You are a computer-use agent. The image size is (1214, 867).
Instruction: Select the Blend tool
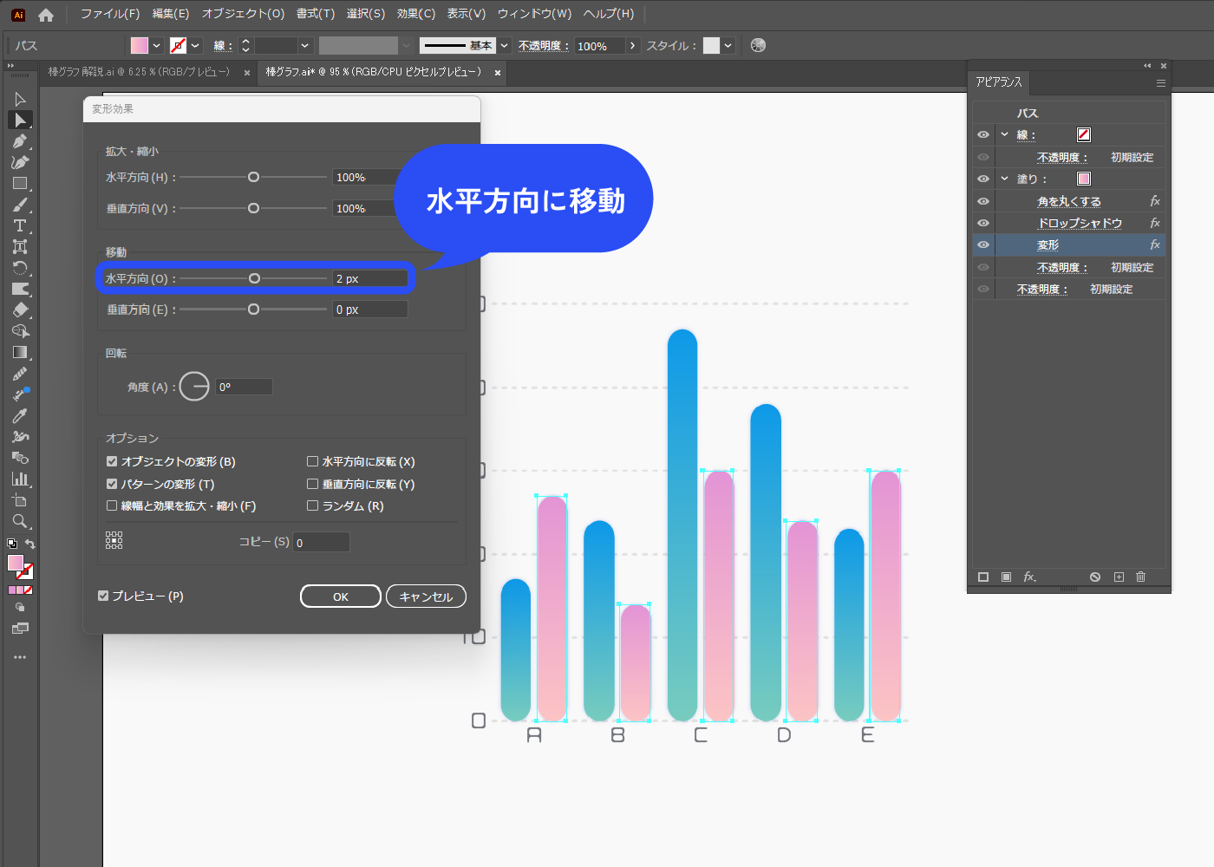20,458
